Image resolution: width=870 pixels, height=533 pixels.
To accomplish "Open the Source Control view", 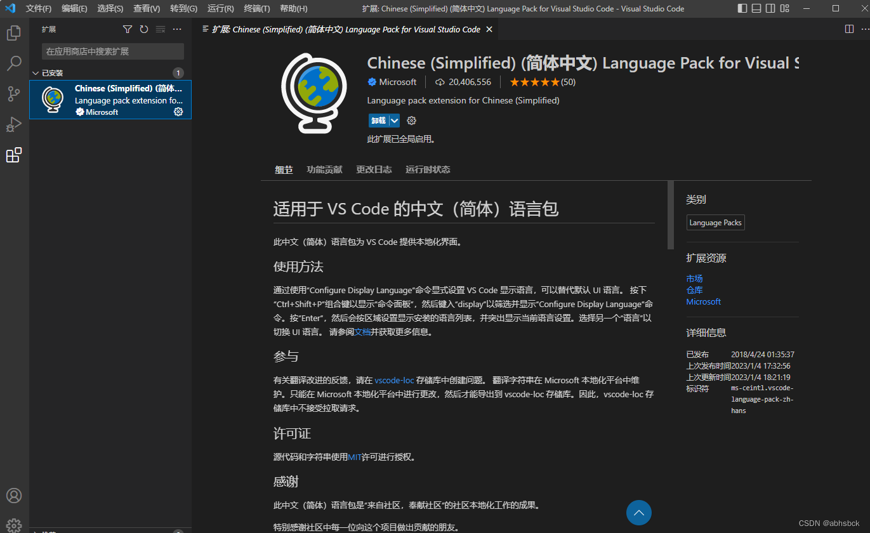I will point(14,94).
